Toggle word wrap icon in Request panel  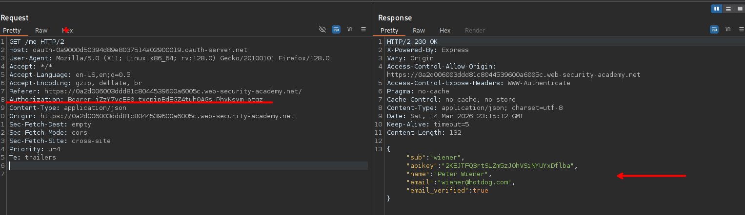point(336,29)
